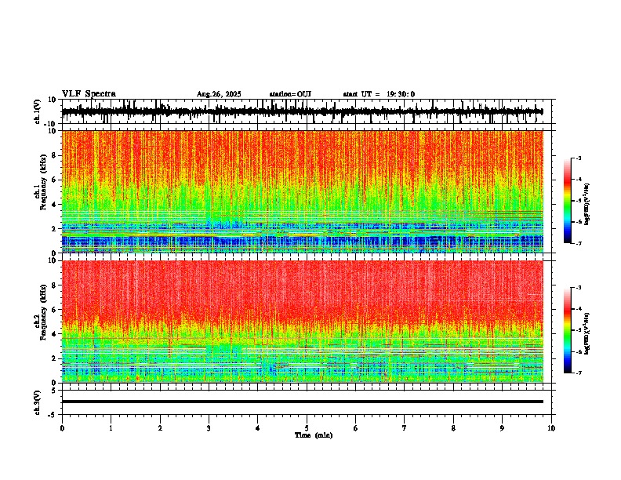Click the time axis tick label '9'

click(502, 428)
